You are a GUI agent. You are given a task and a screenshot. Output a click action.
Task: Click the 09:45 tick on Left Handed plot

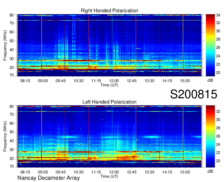[61, 172]
